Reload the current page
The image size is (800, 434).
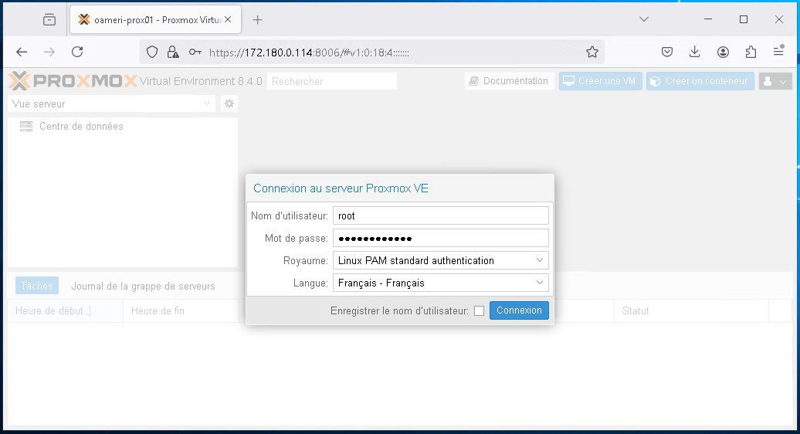coord(77,52)
